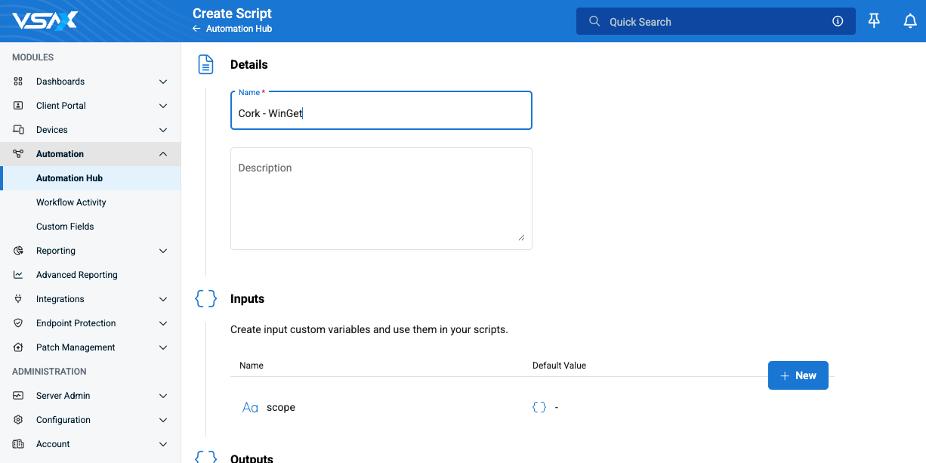Click the Devices monitor icon
Image resolution: width=926 pixels, height=463 pixels.
coord(18,130)
